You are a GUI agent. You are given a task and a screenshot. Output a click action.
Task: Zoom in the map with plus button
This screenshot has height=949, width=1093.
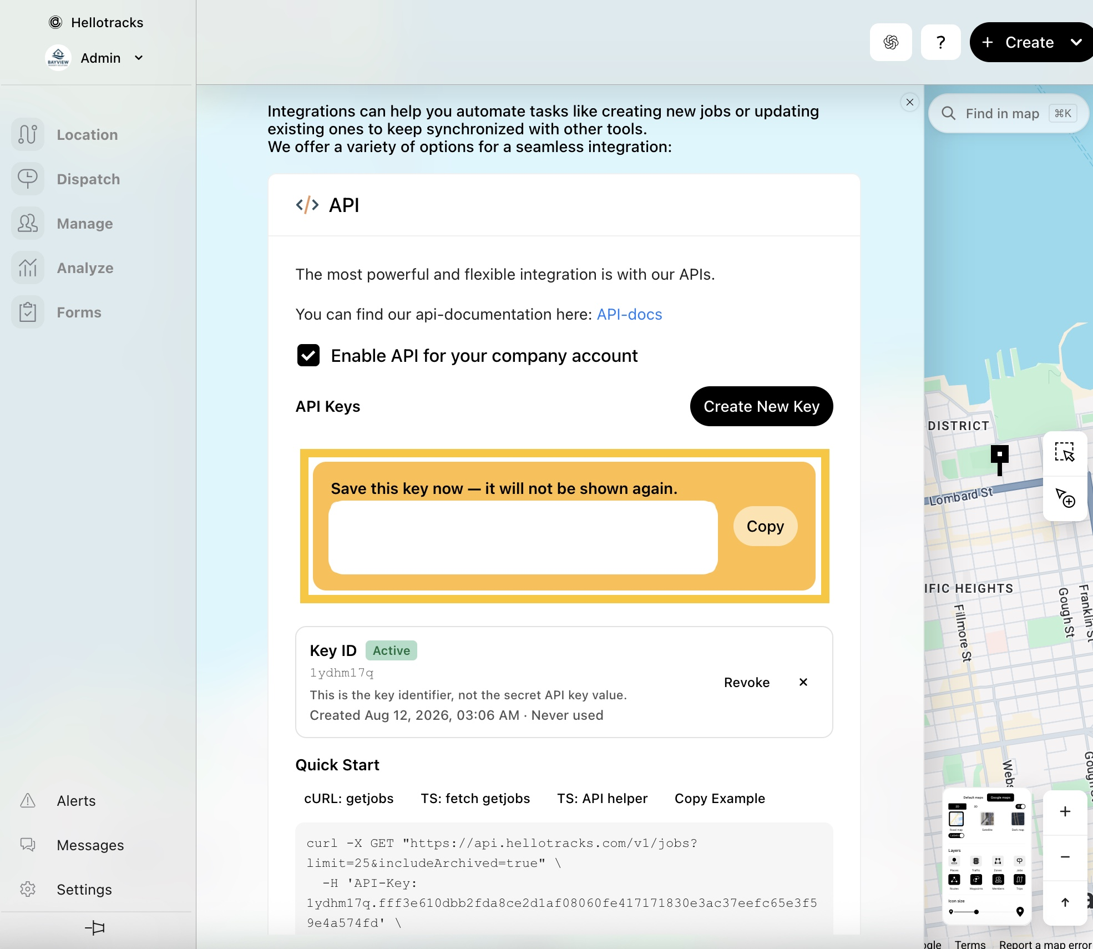[1065, 812]
